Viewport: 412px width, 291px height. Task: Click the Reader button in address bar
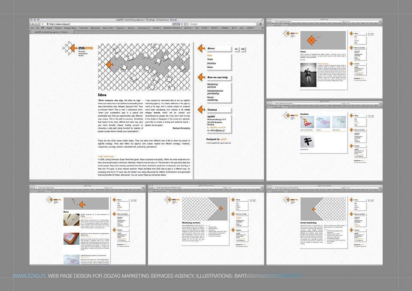[x=176, y=24]
